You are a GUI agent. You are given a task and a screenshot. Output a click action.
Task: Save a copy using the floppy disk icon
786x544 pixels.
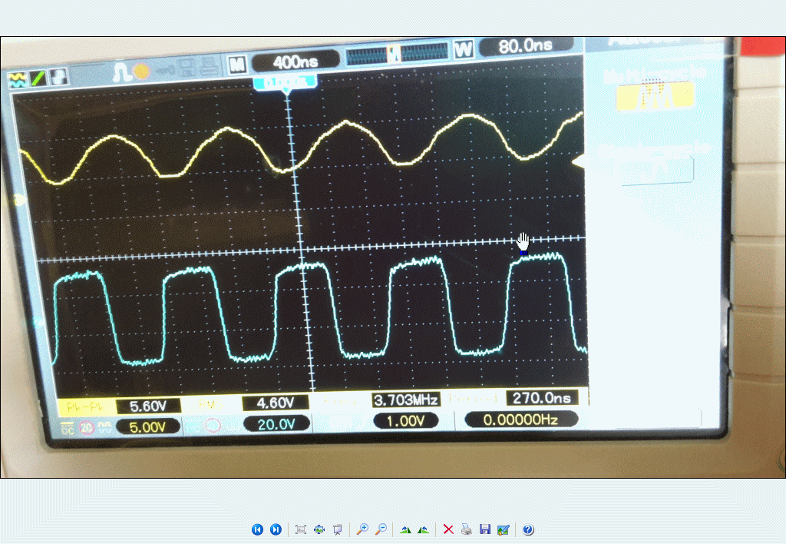tap(485, 529)
